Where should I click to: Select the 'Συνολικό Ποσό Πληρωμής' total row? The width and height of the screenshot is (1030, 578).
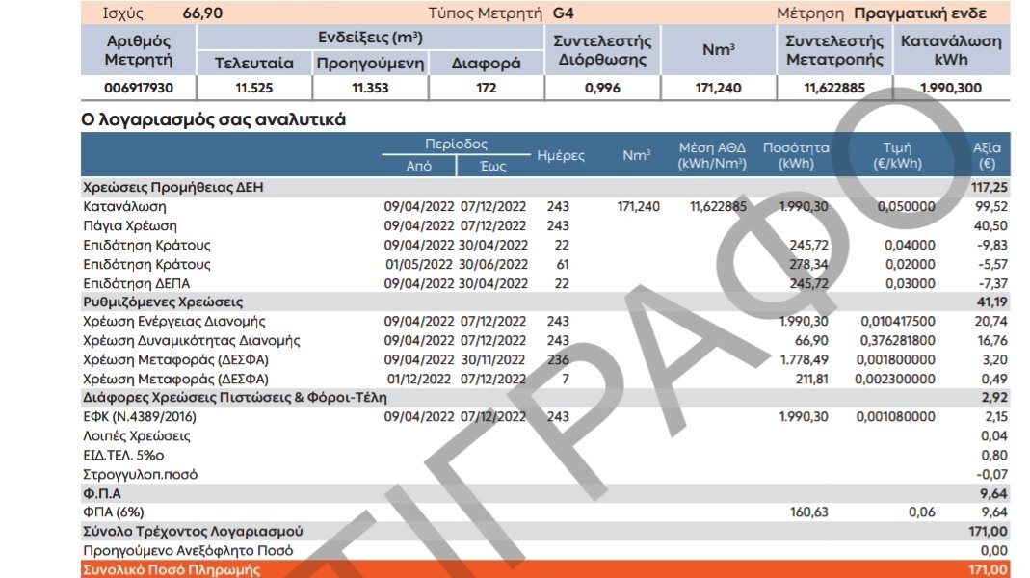545,569
